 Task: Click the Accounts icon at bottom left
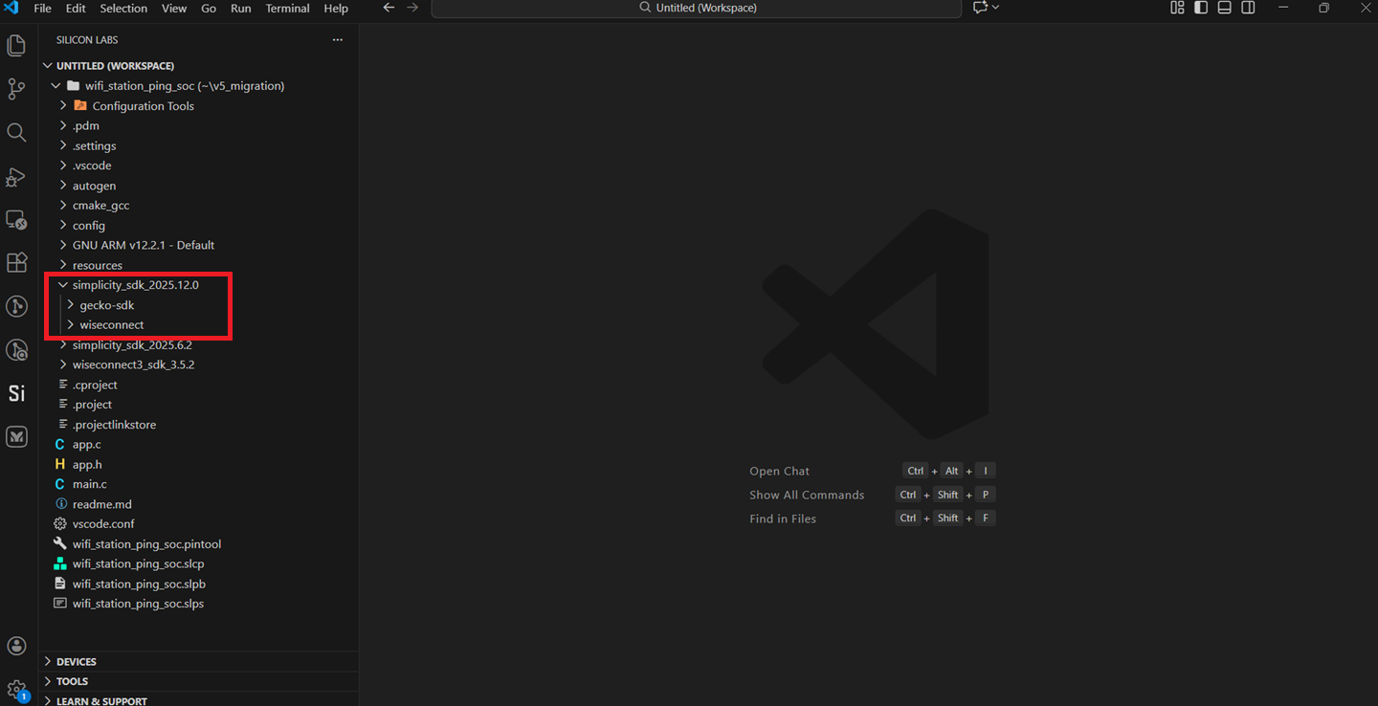pyautogui.click(x=16, y=646)
